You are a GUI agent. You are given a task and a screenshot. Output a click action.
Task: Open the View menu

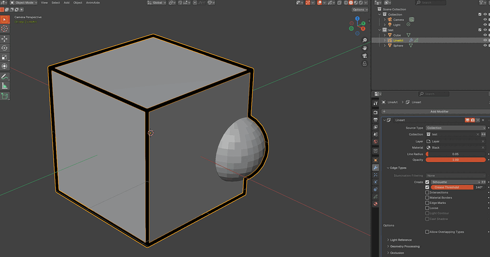[x=45, y=2]
